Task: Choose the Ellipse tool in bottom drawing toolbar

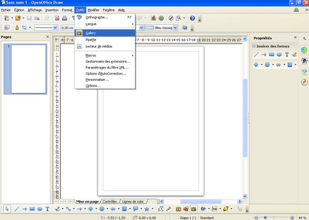Action: [x=40, y=209]
